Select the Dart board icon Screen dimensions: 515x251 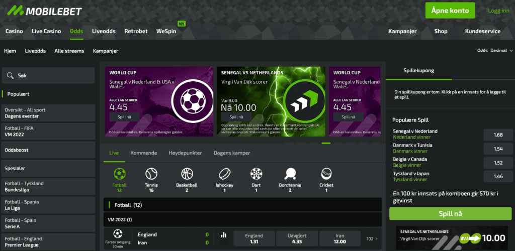256,174
